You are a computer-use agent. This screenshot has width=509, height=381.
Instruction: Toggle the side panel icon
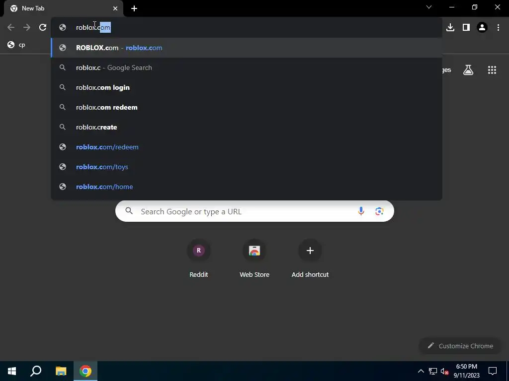point(466,28)
